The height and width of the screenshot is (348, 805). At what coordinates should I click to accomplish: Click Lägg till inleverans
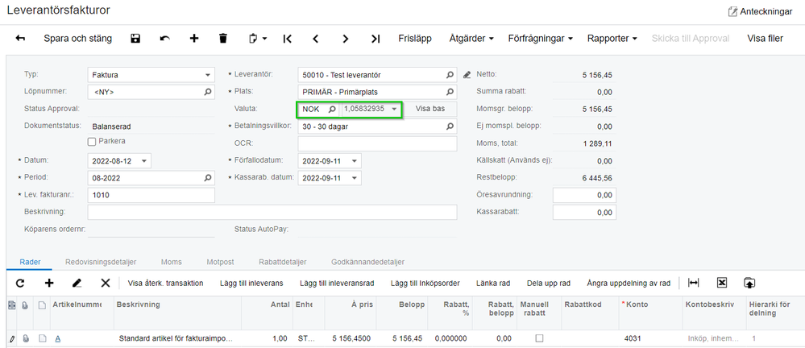tap(251, 283)
